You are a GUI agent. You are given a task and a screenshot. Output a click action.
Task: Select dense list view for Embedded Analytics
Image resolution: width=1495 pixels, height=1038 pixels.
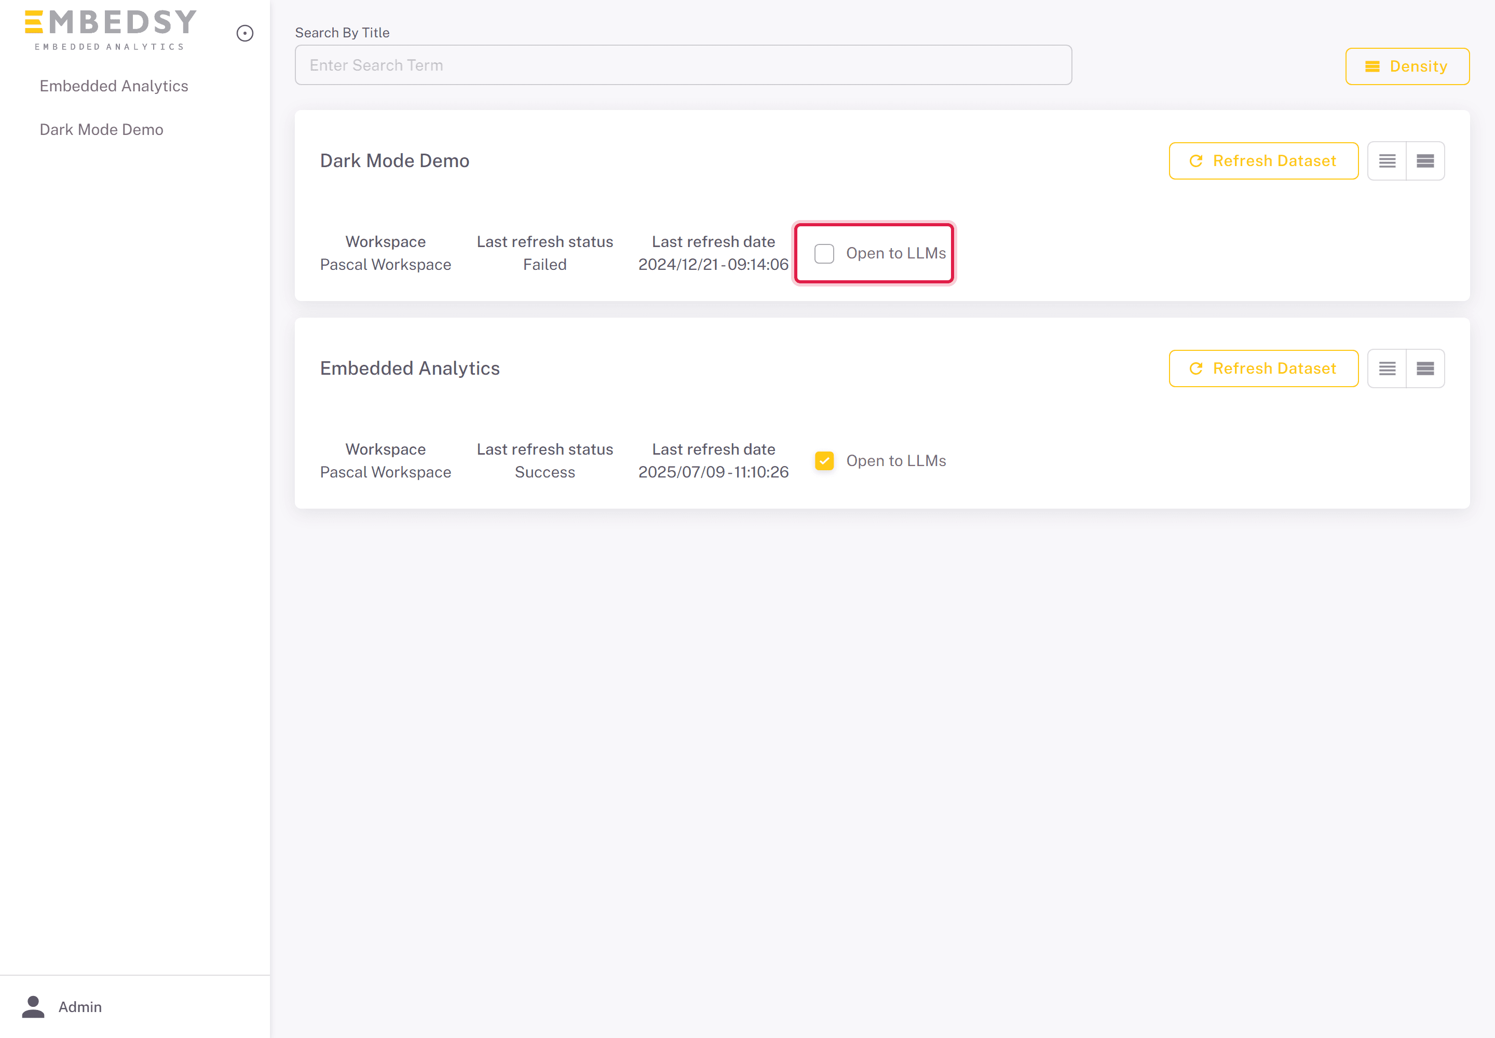point(1425,368)
